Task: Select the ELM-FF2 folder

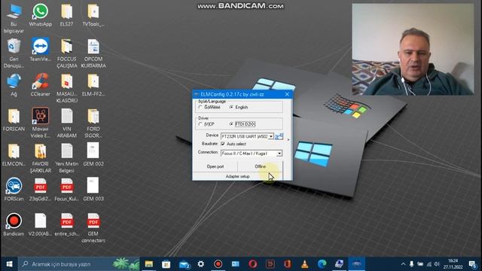Action: pyautogui.click(x=93, y=85)
